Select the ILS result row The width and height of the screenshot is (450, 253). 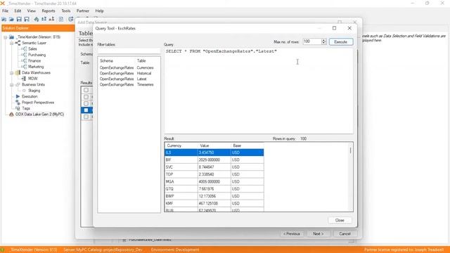click(214, 153)
